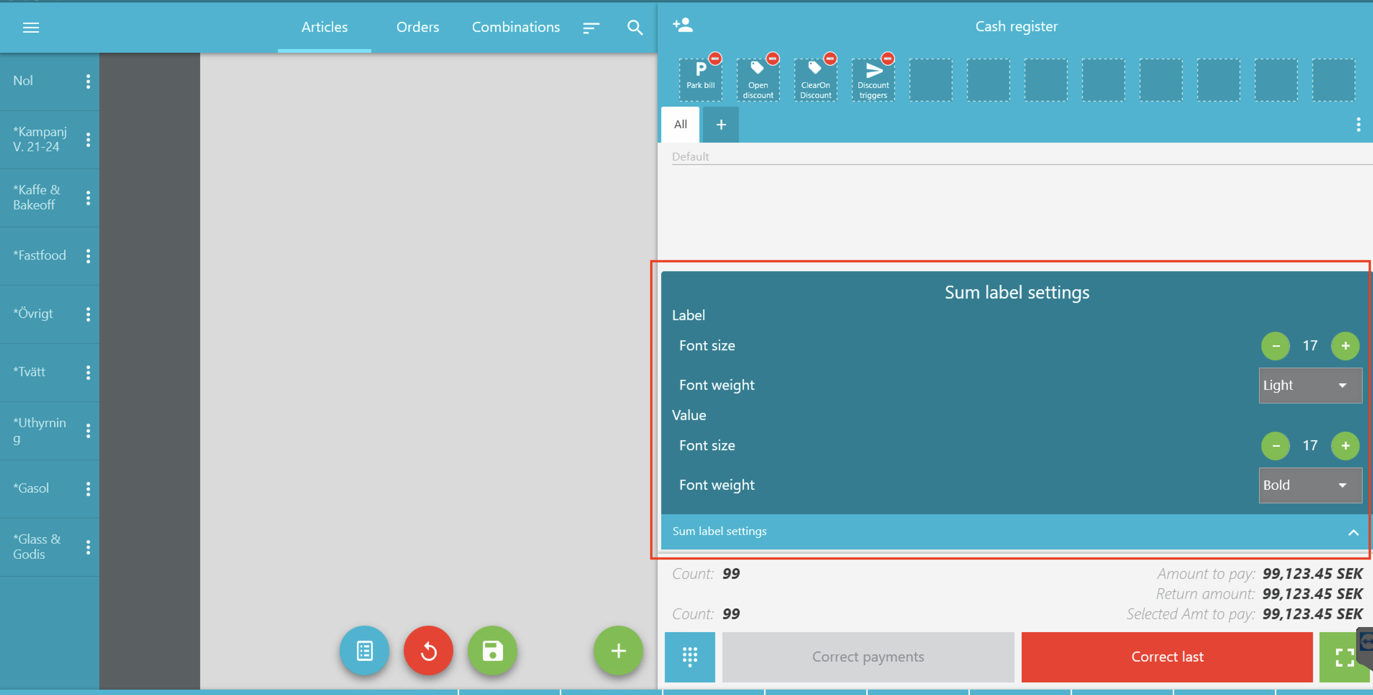Click the red undo round button
Viewport: 1373px width, 695px height.
click(x=428, y=651)
